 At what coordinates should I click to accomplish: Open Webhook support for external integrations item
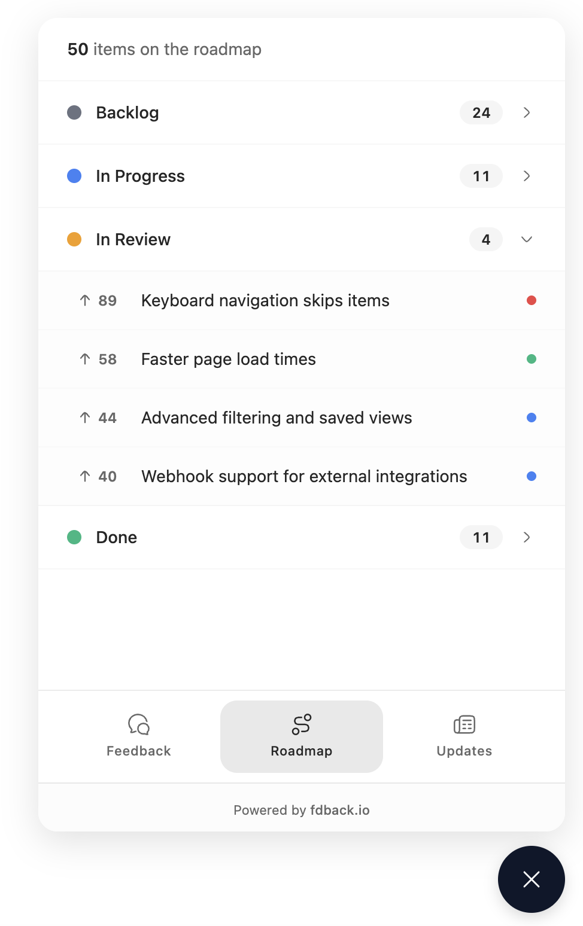pyautogui.click(x=304, y=476)
